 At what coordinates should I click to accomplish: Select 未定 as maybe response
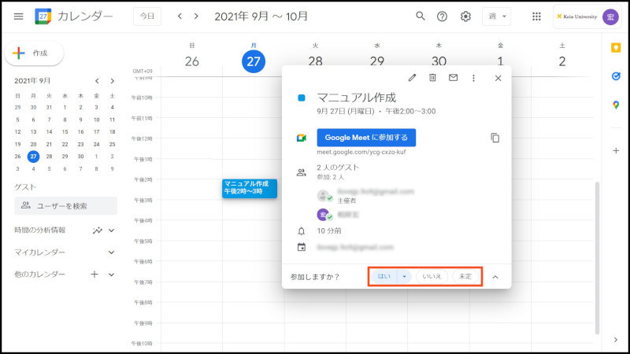[465, 276]
